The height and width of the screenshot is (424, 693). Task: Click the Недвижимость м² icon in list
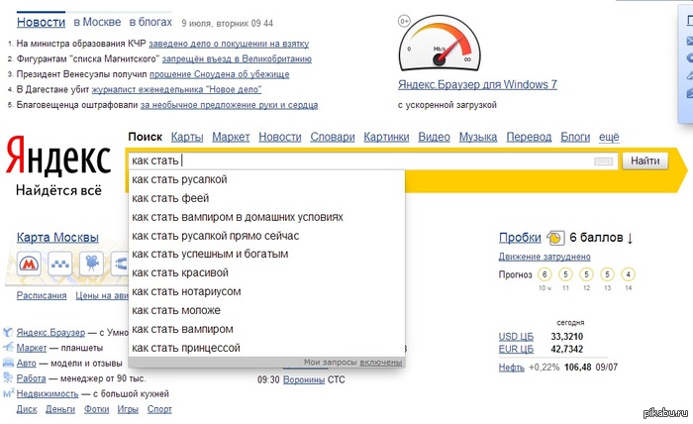[8, 393]
